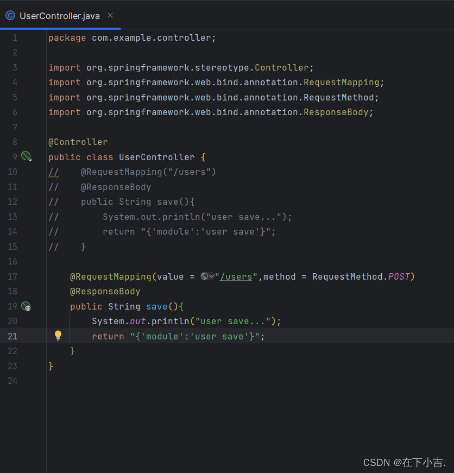Click the Java class icon on UserController.java tab
The image size is (454, 473).
[x=10, y=15]
